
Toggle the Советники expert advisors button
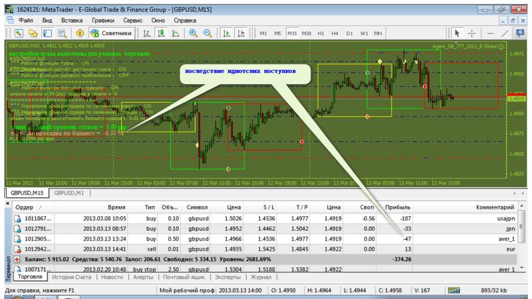pos(111,33)
